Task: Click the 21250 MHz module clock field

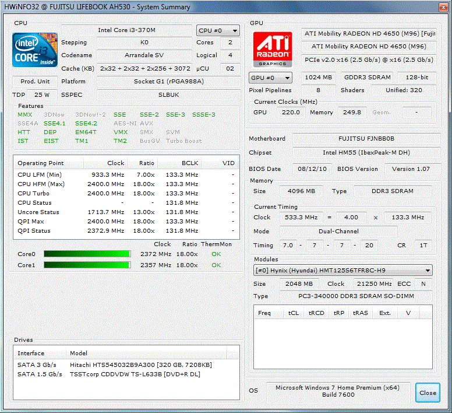Action: (x=374, y=283)
